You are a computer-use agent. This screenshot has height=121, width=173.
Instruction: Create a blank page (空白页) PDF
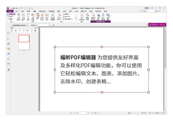tap(28, 17)
